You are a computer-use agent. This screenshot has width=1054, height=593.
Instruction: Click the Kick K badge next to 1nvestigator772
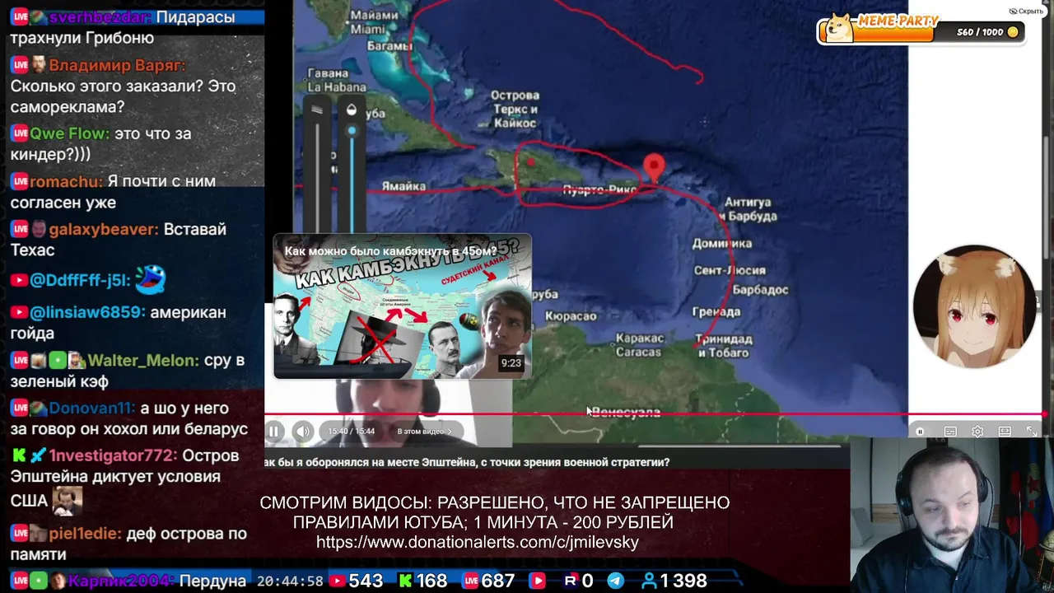click(x=19, y=455)
